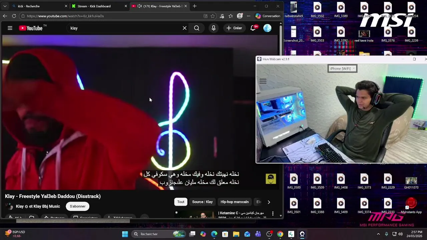The image size is (427, 240).
Task: Select desktop file IMG_3502
Action: (317, 10)
